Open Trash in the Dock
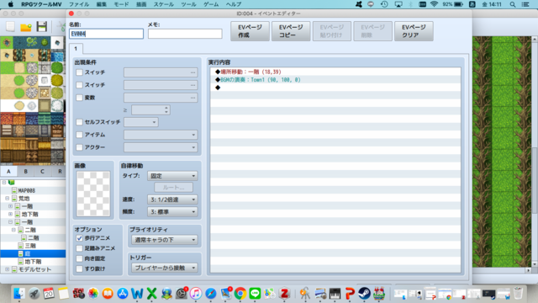 [x=519, y=294]
